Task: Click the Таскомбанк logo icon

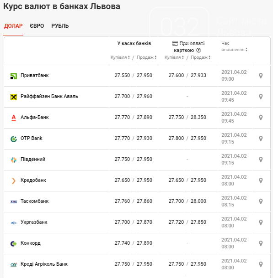Action: click(x=14, y=201)
